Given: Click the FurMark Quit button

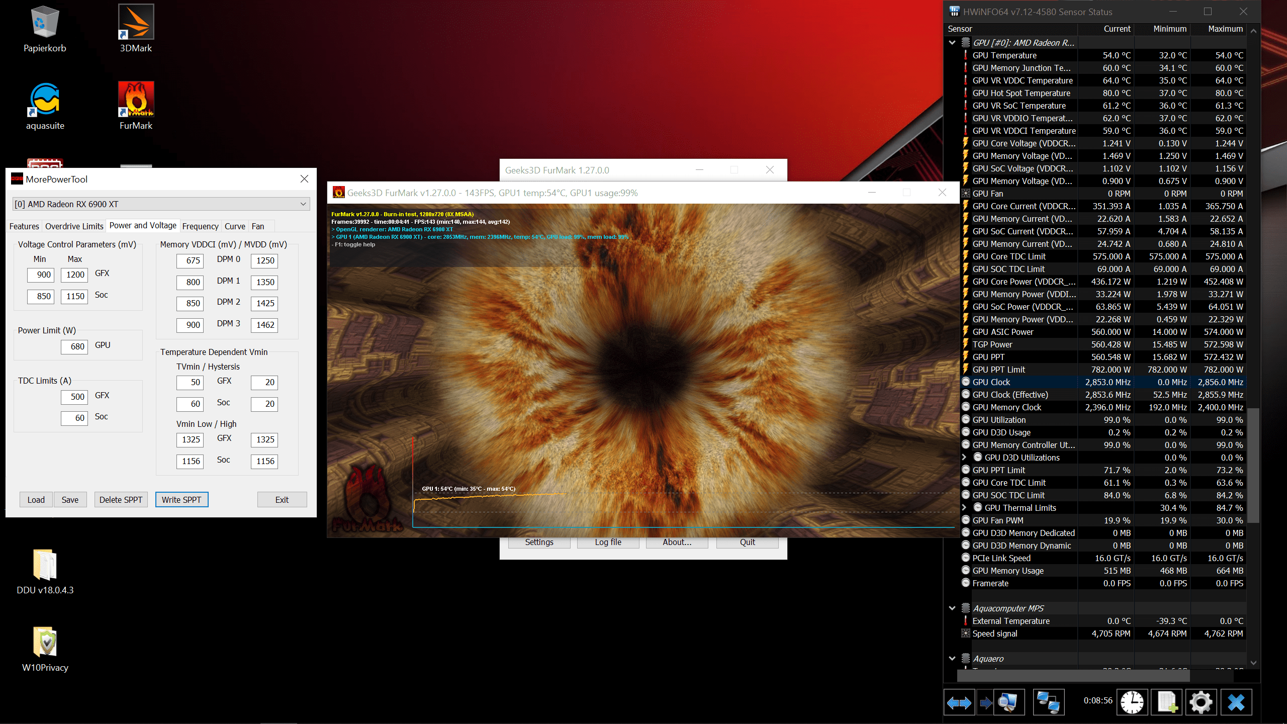Looking at the screenshot, I should pos(748,542).
